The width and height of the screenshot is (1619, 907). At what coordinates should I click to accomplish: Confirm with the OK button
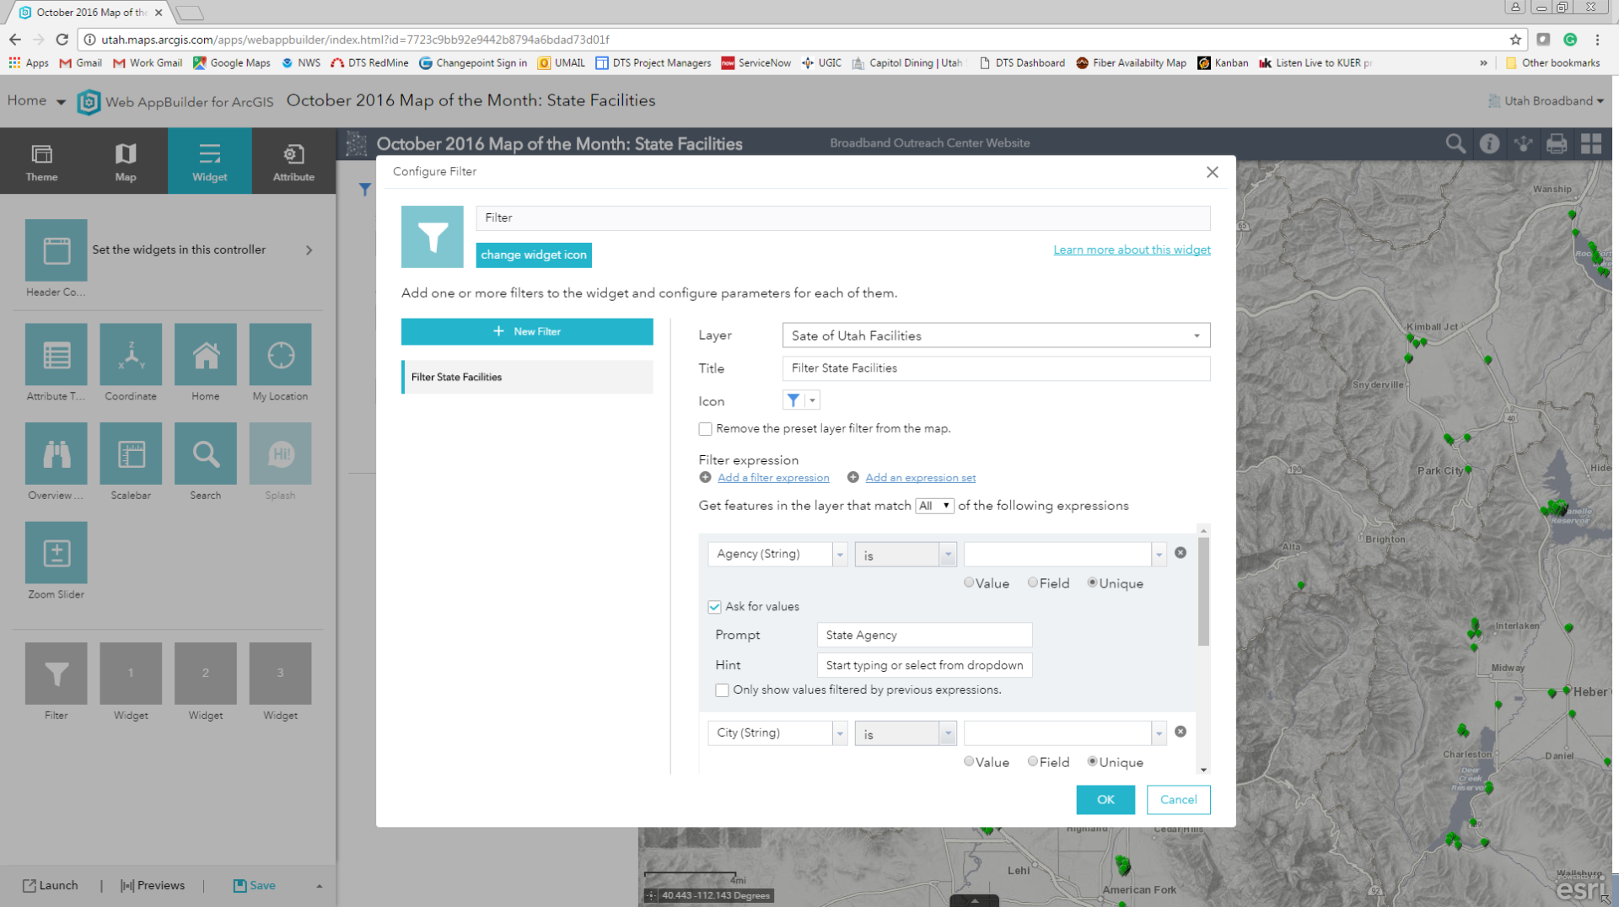1105,800
